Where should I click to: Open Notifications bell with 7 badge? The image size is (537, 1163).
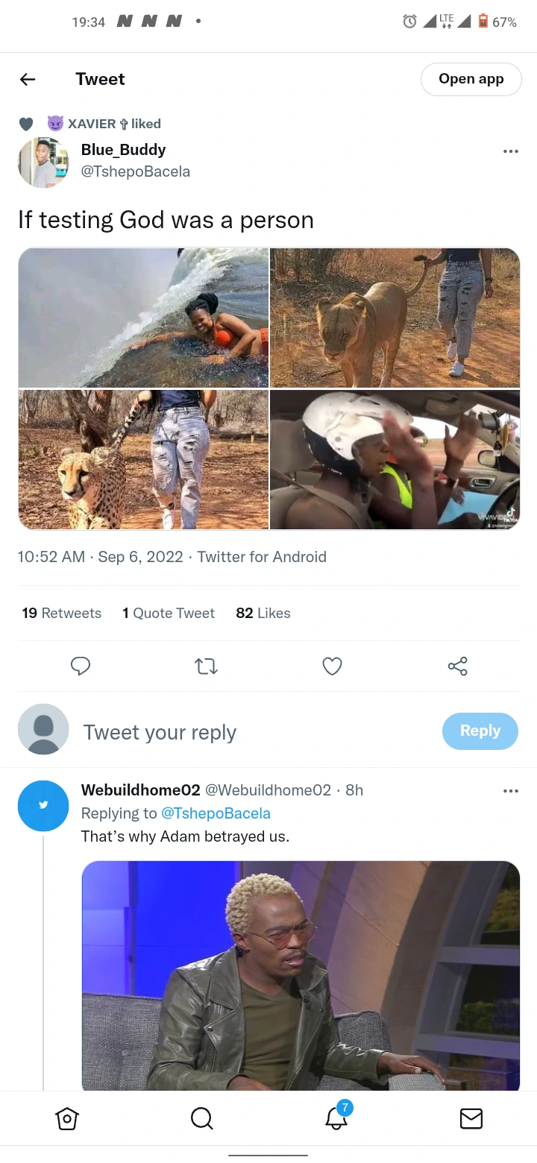[x=336, y=1118]
